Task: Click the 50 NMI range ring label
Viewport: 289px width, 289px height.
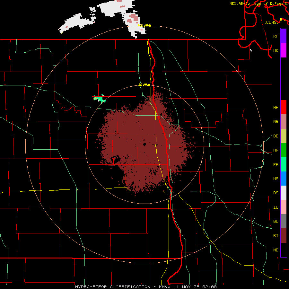Action: point(144,85)
